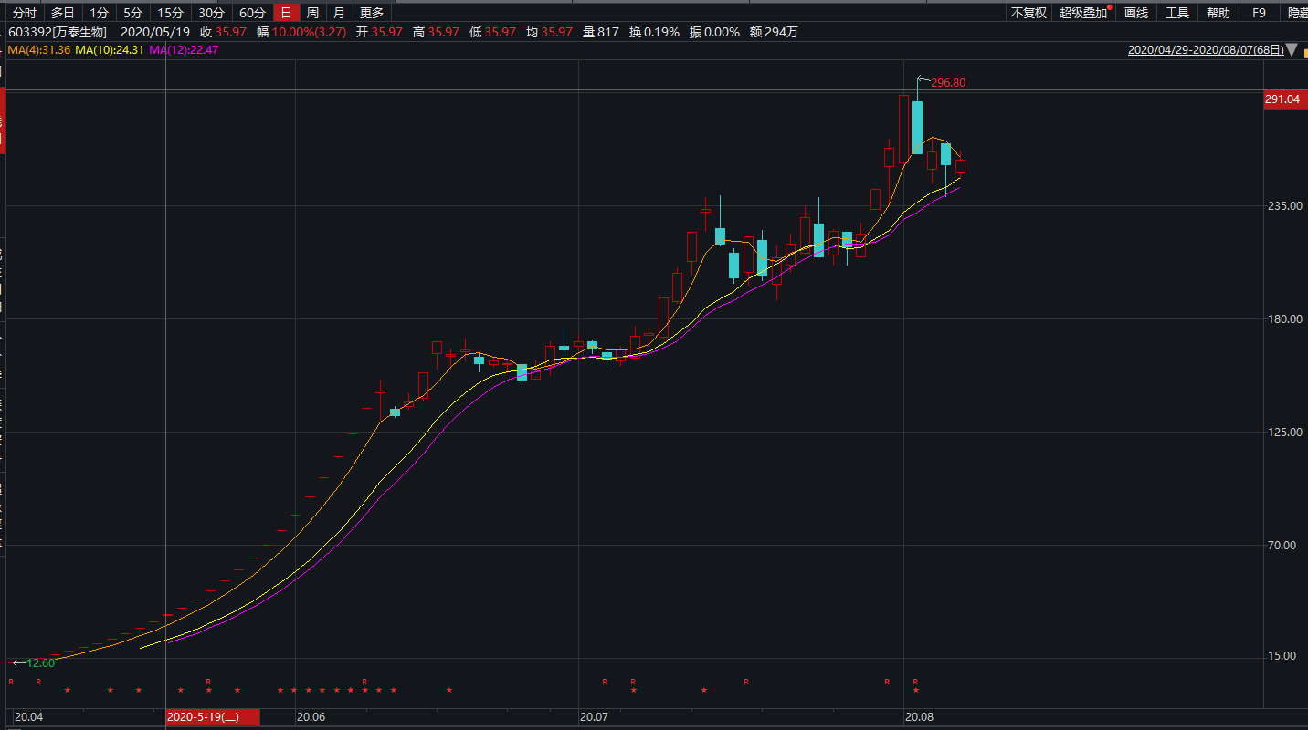Click the quote date 2020/05/19
The width and height of the screenshot is (1308, 730).
click(155, 32)
